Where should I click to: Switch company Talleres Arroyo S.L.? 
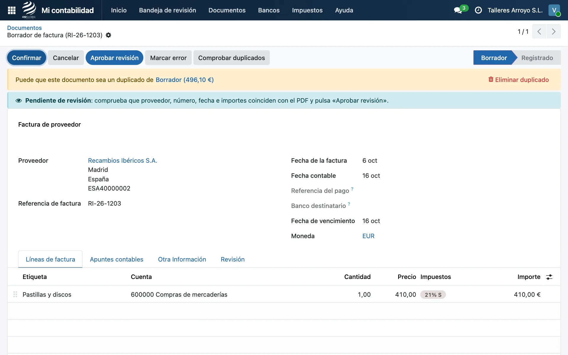tap(515, 10)
